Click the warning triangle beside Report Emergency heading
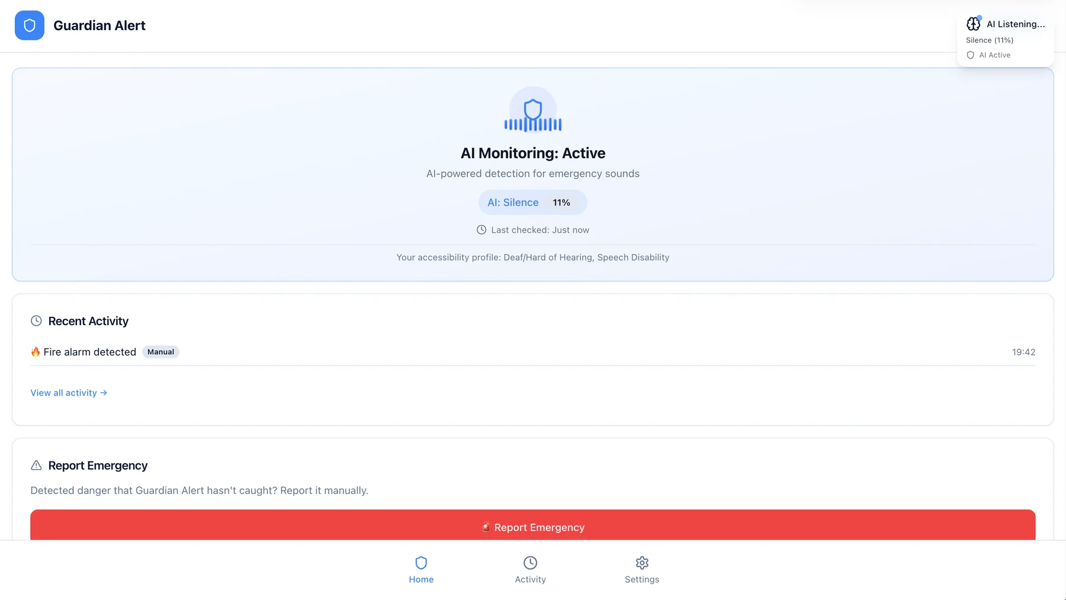1066x600 pixels. click(x=36, y=466)
